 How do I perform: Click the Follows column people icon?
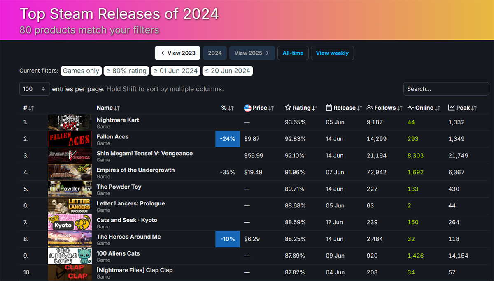click(370, 108)
